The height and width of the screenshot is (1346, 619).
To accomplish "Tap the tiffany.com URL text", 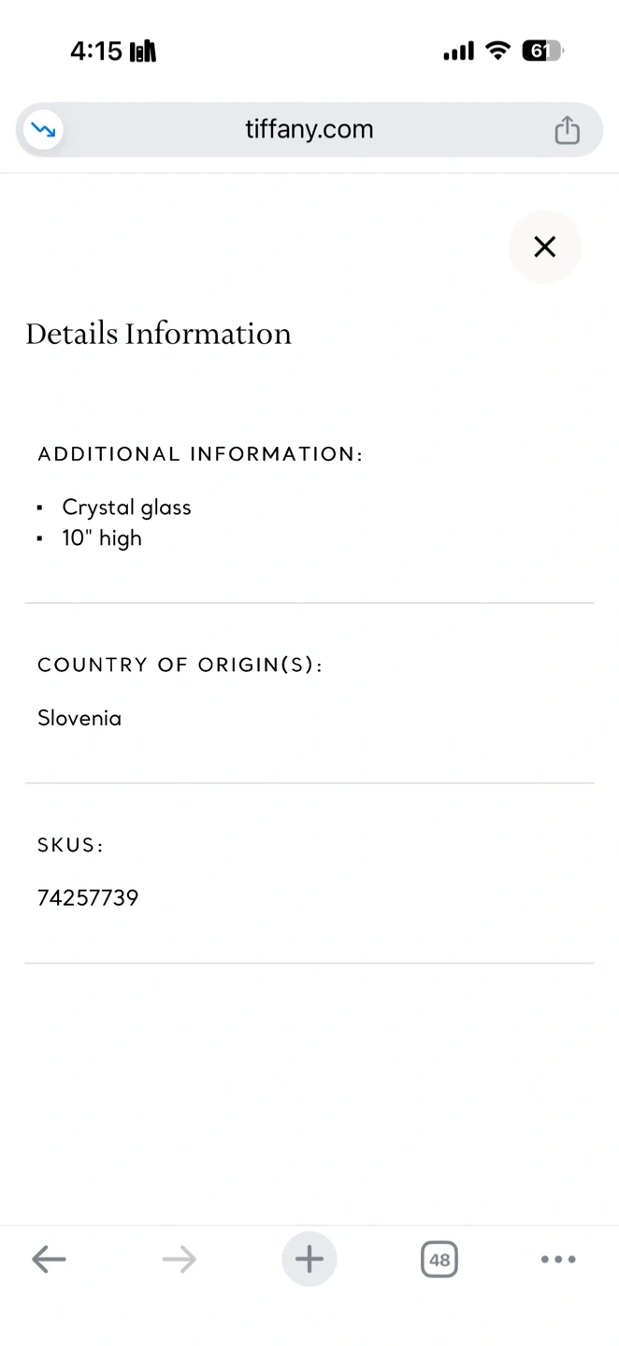I will coord(309,129).
